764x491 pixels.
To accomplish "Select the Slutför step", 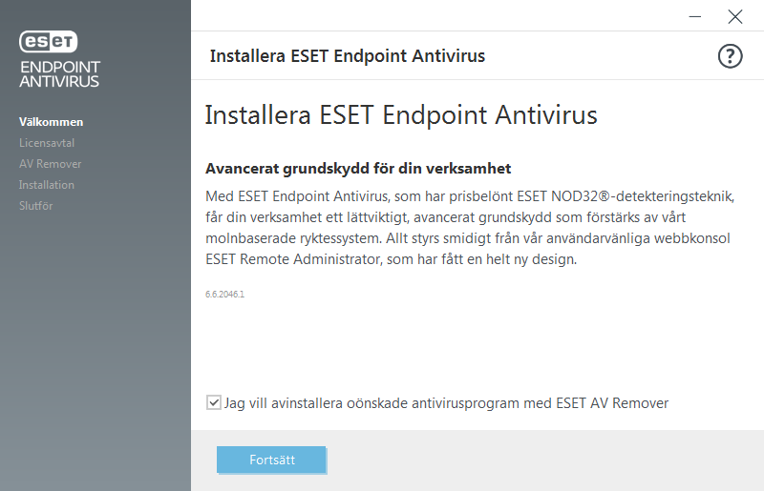I will pos(38,206).
